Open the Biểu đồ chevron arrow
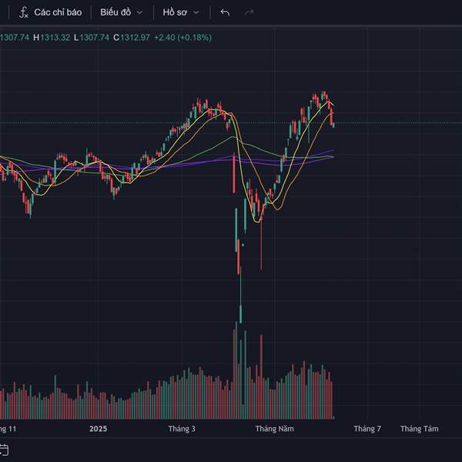This screenshot has height=462, width=462. (x=139, y=12)
